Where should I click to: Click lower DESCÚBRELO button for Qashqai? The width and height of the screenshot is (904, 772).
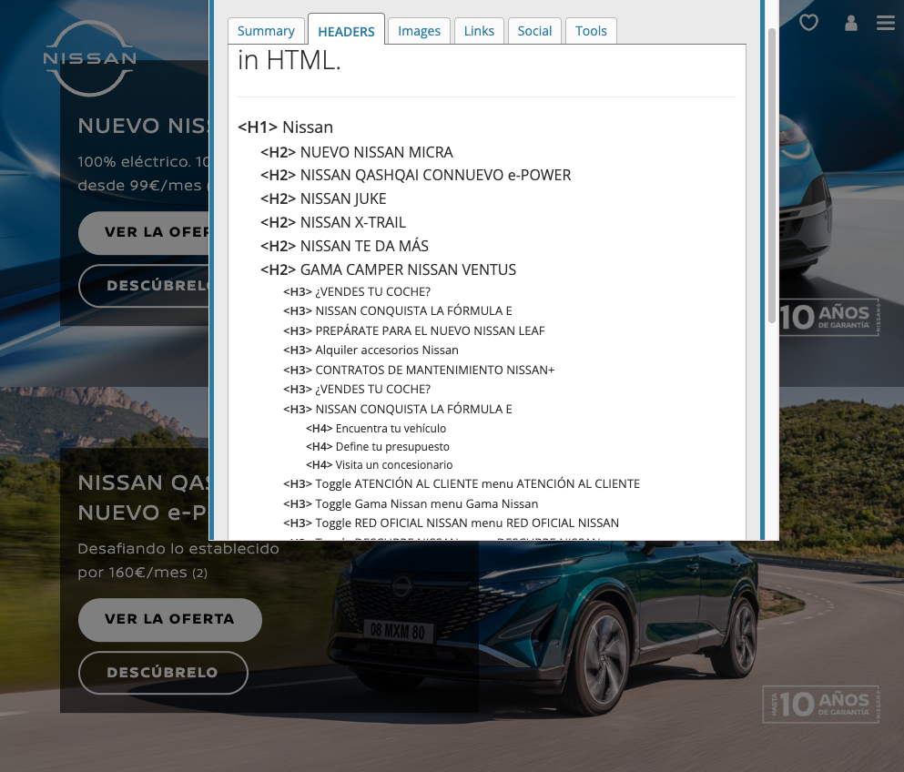click(x=163, y=673)
